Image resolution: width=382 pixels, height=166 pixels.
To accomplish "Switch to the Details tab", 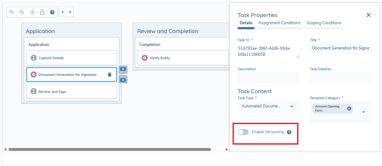I will pos(246,23).
